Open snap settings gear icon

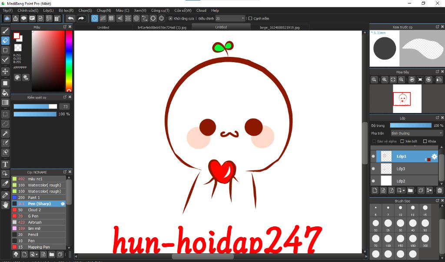pos(162,18)
